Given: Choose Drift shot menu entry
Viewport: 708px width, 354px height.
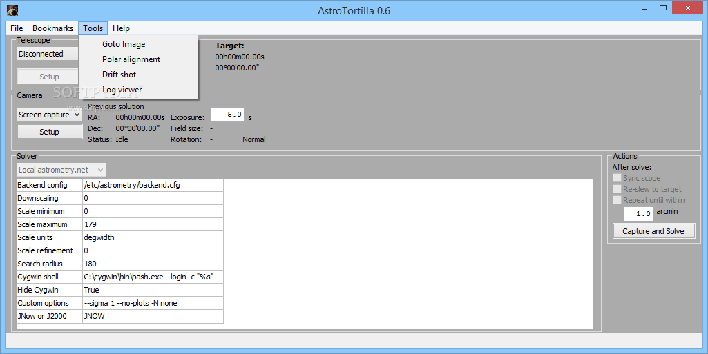Looking at the screenshot, I should (x=139, y=75).
